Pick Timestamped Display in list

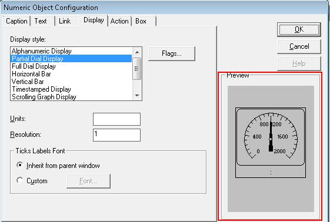pos(71,89)
